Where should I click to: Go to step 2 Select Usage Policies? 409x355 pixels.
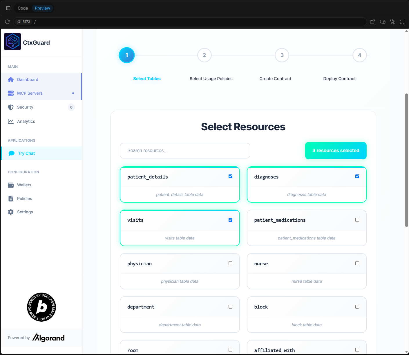[x=204, y=55]
